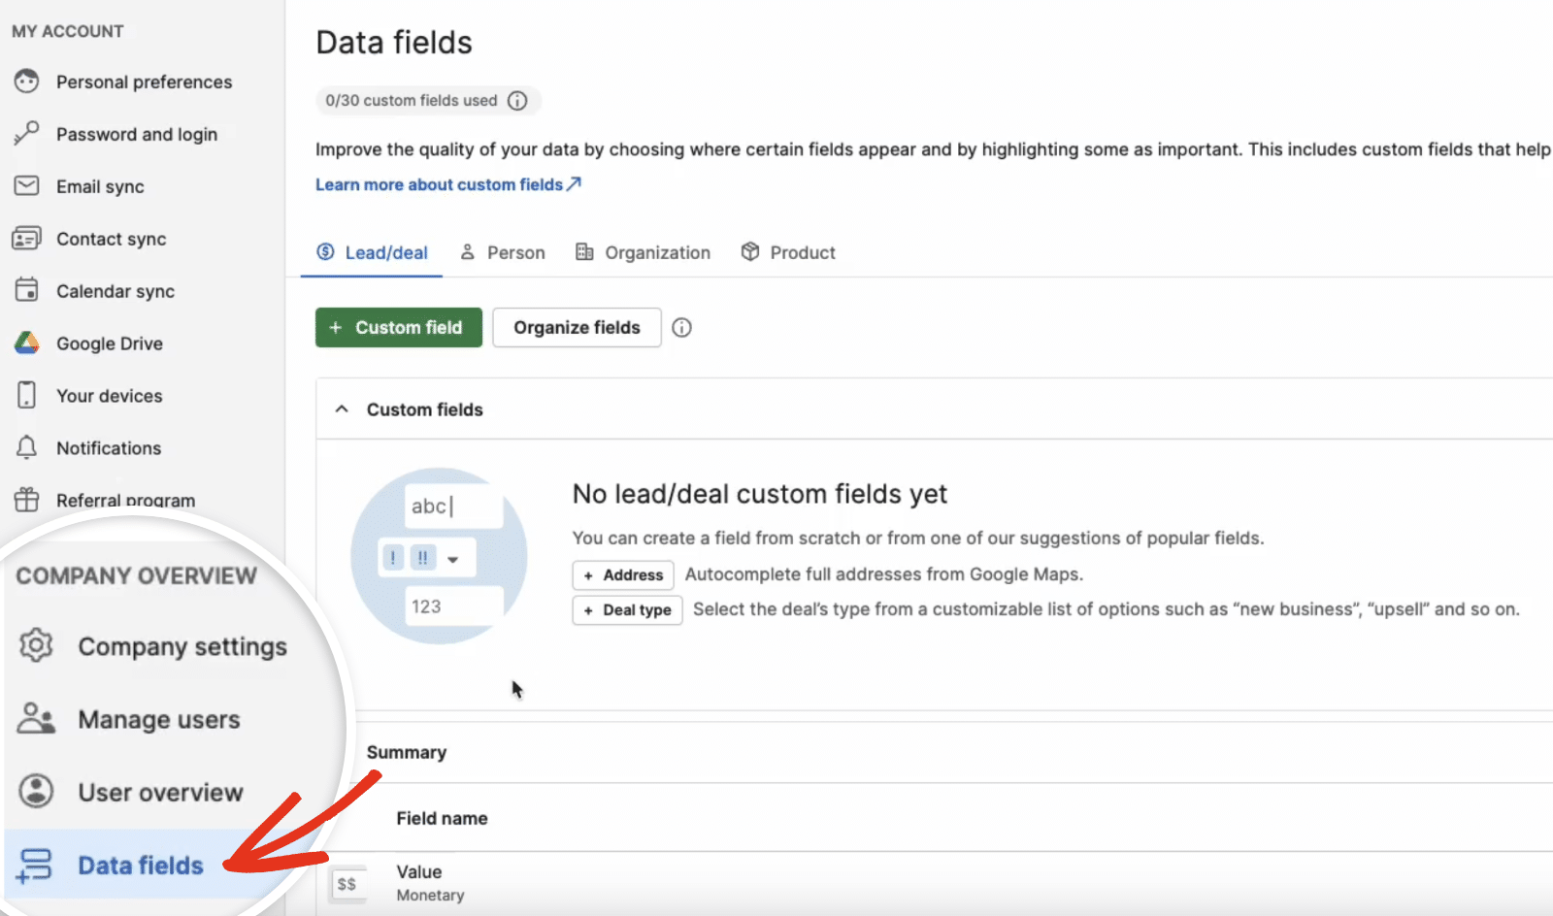
Task: Click the Organize fields button
Action: tap(578, 328)
